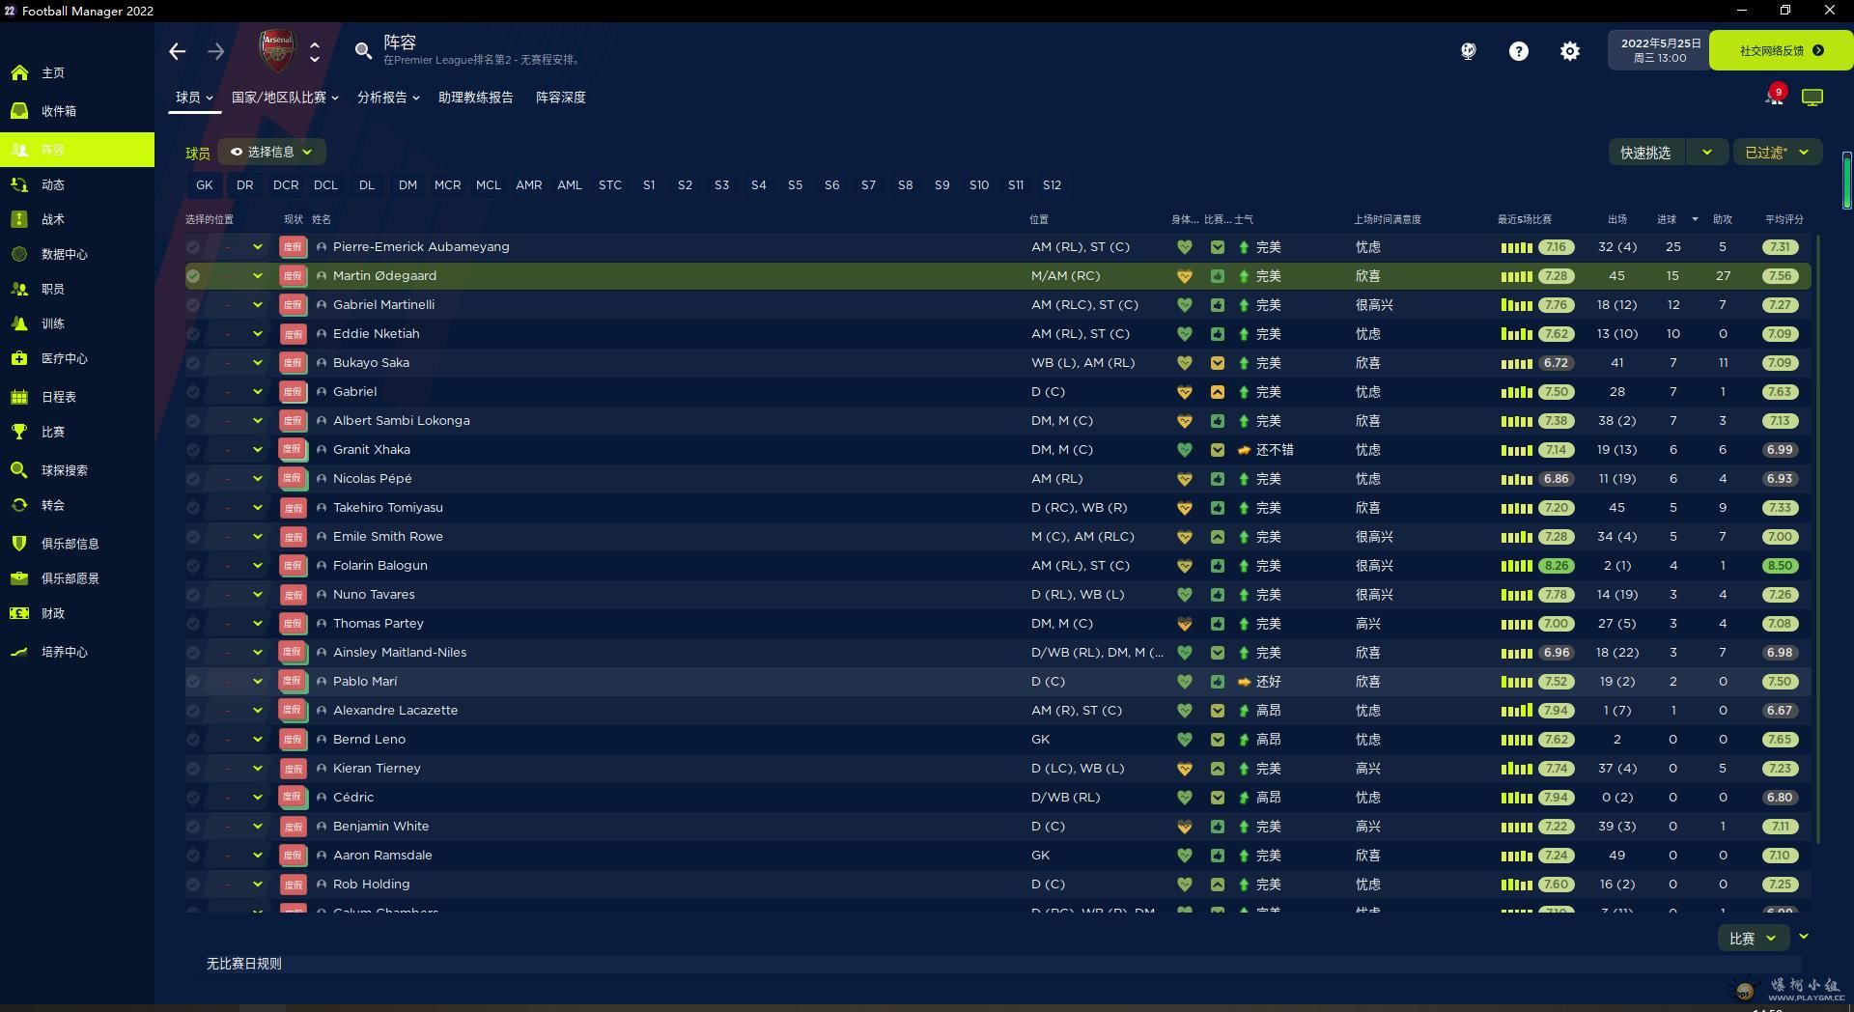Select the S12 substitute slot button
Viewport: 1854px width, 1012px height.
[x=1052, y=184]
